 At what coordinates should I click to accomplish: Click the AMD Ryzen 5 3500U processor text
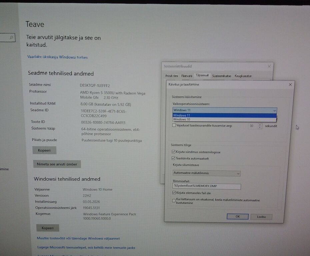tap(112, 95)
